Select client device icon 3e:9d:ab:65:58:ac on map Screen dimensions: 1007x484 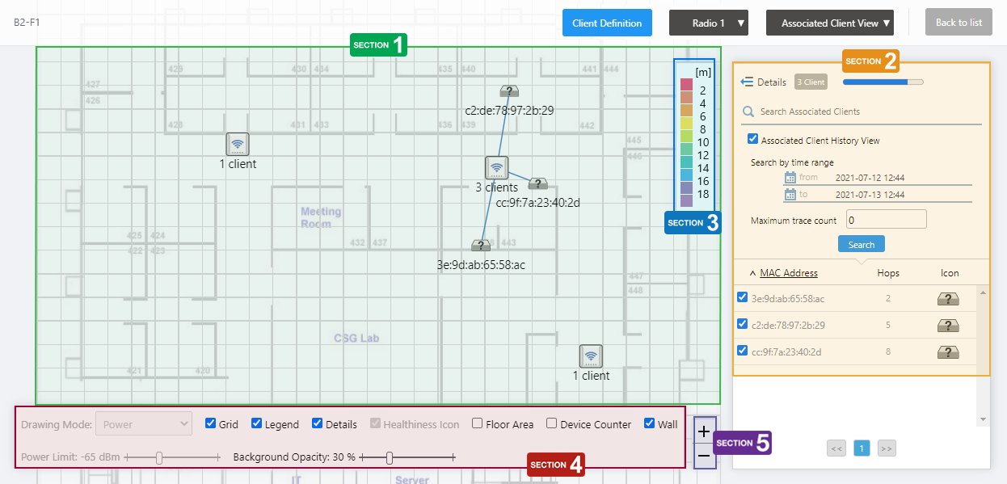480,246
